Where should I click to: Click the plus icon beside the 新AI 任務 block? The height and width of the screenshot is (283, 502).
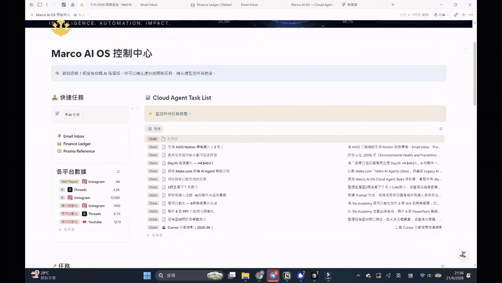coord(132,109)
